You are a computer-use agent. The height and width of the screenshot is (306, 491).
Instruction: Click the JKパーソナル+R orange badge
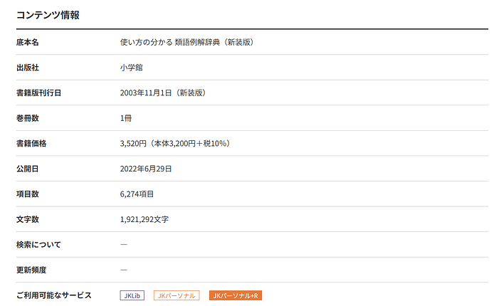(x=236, y=295)
